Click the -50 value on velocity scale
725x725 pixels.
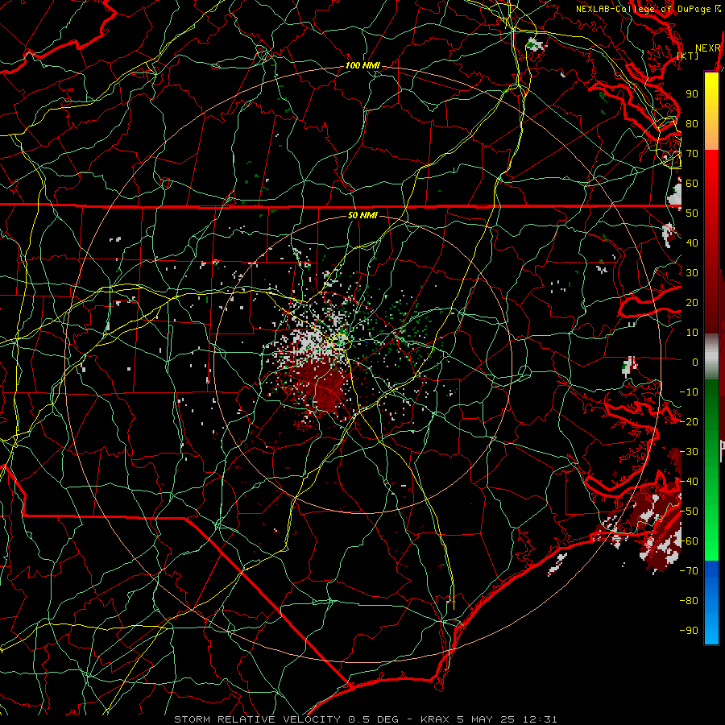click(x=689, y=512)
